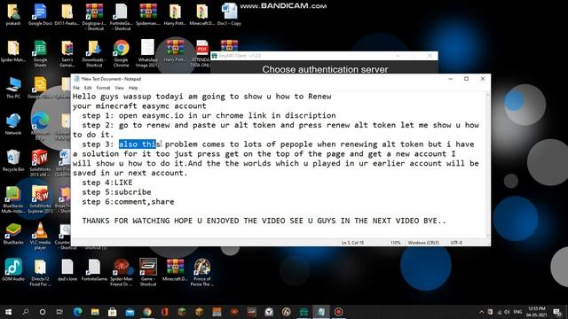Screen dimensions: 568x319
Task: Click Notepad's vertical scrollbar
Action: (487, 165)
